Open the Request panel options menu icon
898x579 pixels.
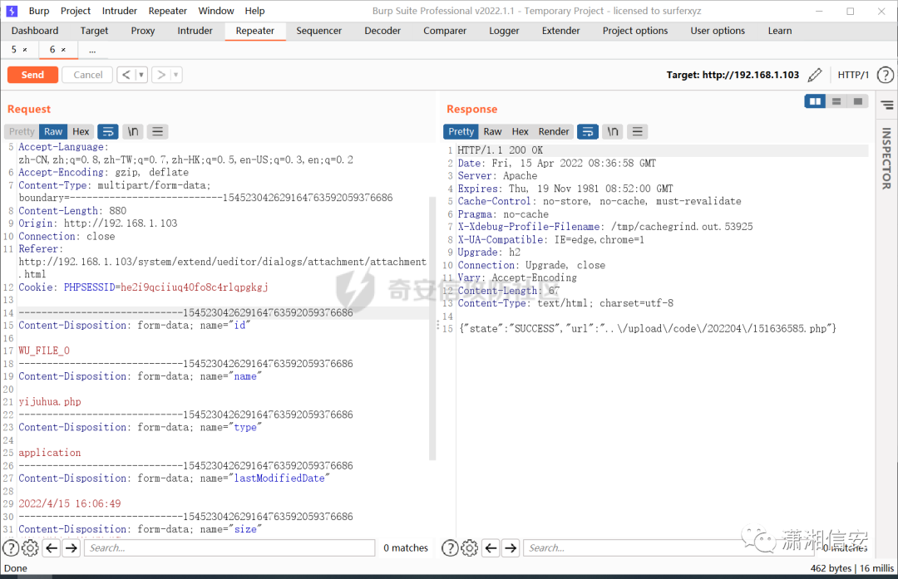point(157,131)
